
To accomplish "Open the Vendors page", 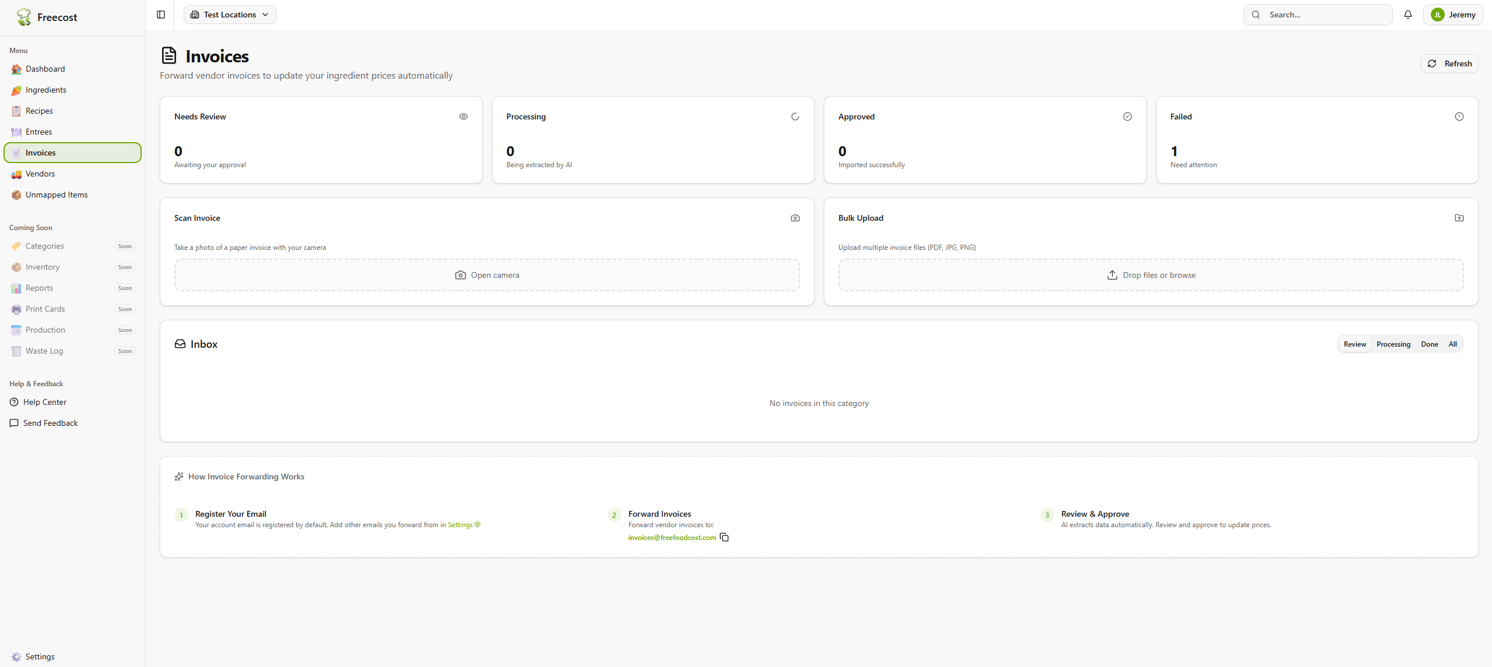I will point(41,174).
